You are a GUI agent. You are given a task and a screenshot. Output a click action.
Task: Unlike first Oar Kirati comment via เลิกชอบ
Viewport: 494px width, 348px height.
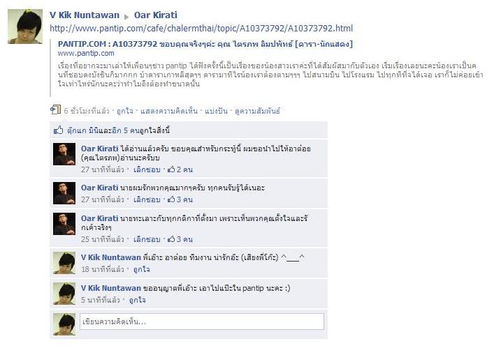point(147,169)
